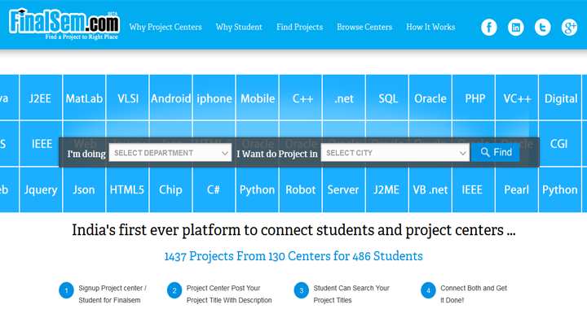Screen dimensions: 587x309
Task: Select the C# tile
Action: [x=214, y=189]
